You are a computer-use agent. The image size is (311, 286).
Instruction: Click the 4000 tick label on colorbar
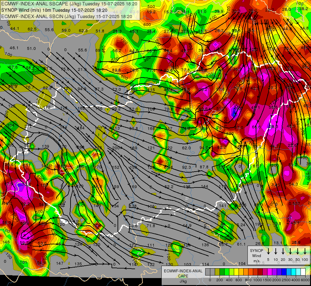(x=296, y=280)
